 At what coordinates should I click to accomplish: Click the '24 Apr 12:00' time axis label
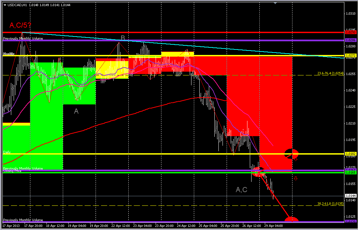[x=186, y=226]
